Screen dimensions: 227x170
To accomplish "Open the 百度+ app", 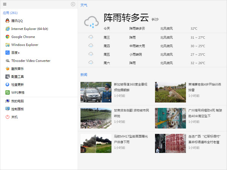I will 15,53.
